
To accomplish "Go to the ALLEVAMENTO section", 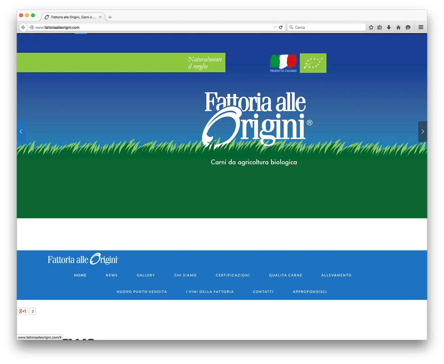I will pyautogui.click(x=336, y=275).
